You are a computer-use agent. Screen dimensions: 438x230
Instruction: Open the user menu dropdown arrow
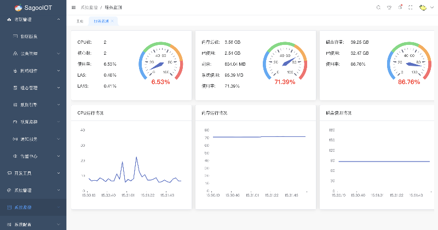pos(432,8)
